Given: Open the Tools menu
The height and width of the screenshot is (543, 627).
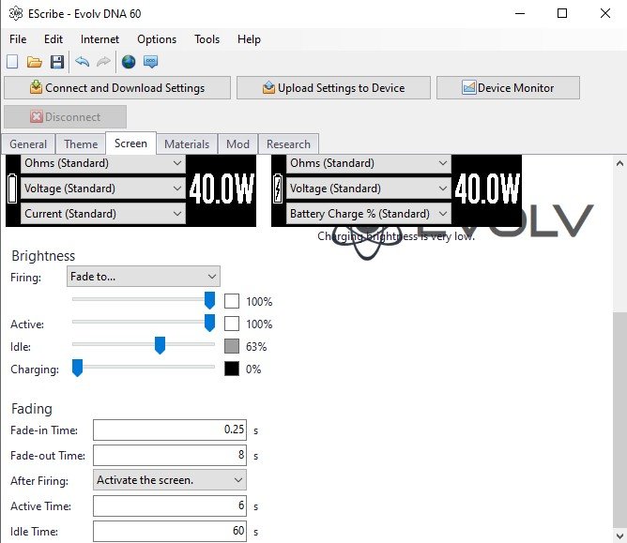Looking at the screenshot, I should pos(206,39).
